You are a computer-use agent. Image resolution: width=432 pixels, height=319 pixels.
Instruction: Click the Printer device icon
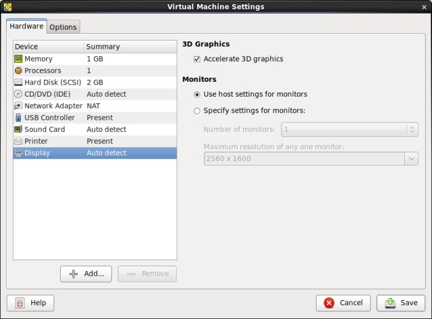[x=18, y=141]
